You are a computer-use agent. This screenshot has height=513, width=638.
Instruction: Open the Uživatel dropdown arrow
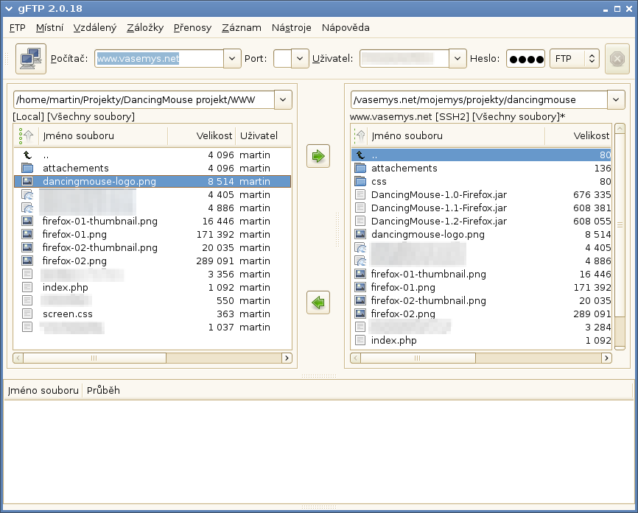tap(458, 59)
